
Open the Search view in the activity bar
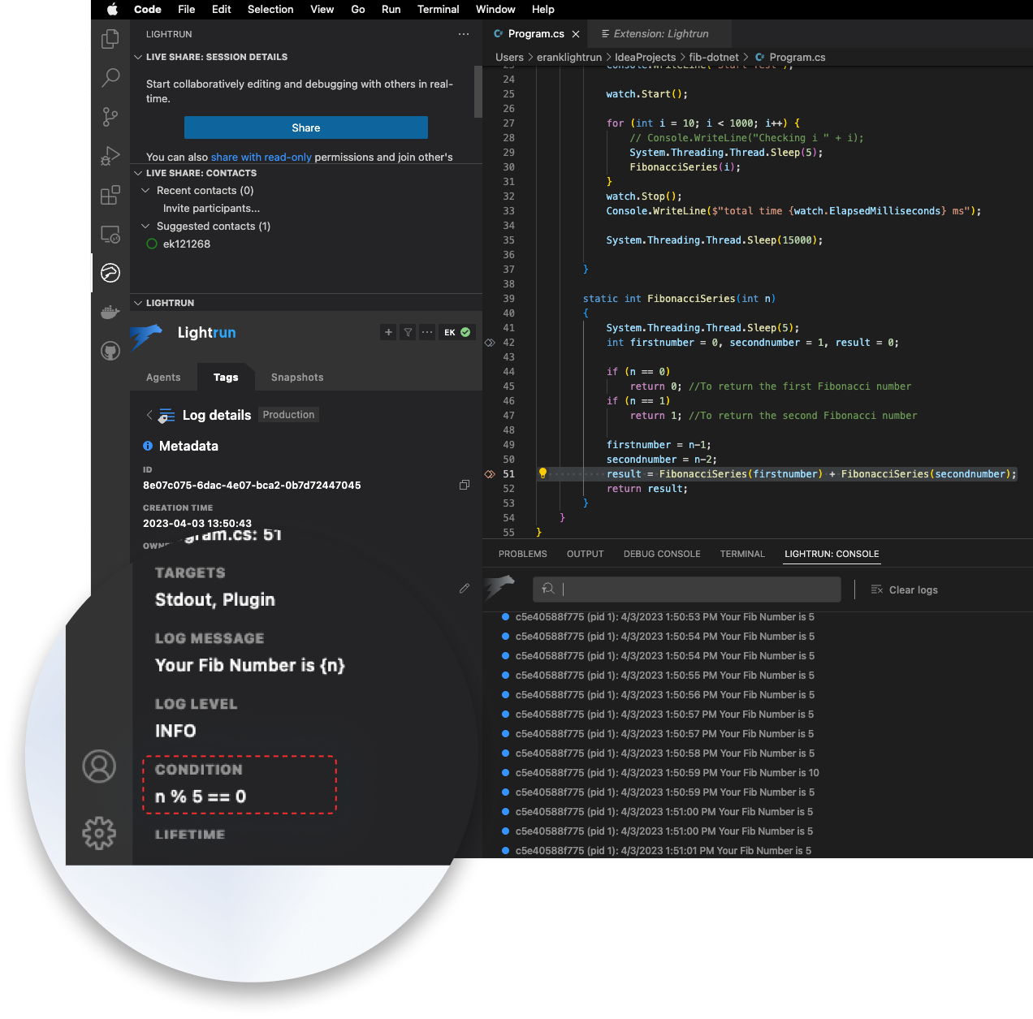click(110, 78)
